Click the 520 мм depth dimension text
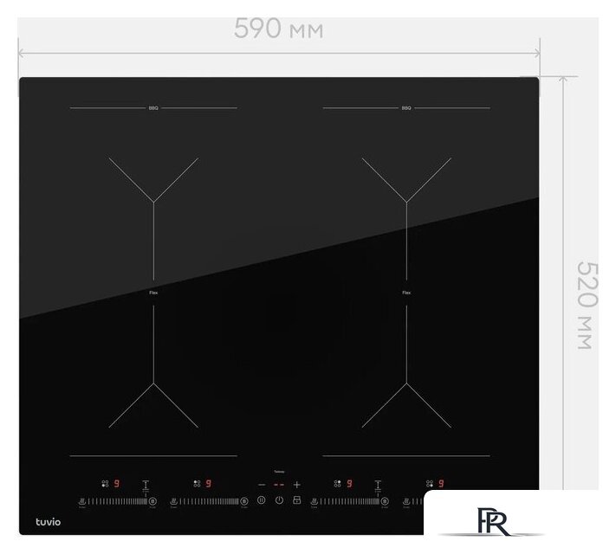The height and width of the screenshot is (554, 616). tap(587, 306)
